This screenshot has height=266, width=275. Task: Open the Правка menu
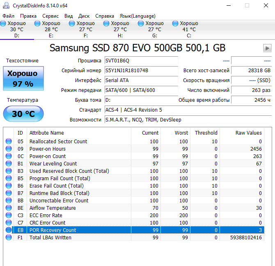pyautogui.click(x=28, y=16)
